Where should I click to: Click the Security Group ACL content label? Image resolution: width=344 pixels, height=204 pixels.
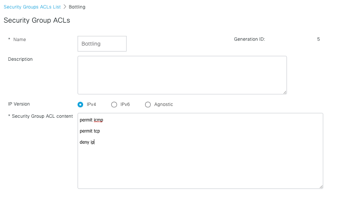point(42,116)
